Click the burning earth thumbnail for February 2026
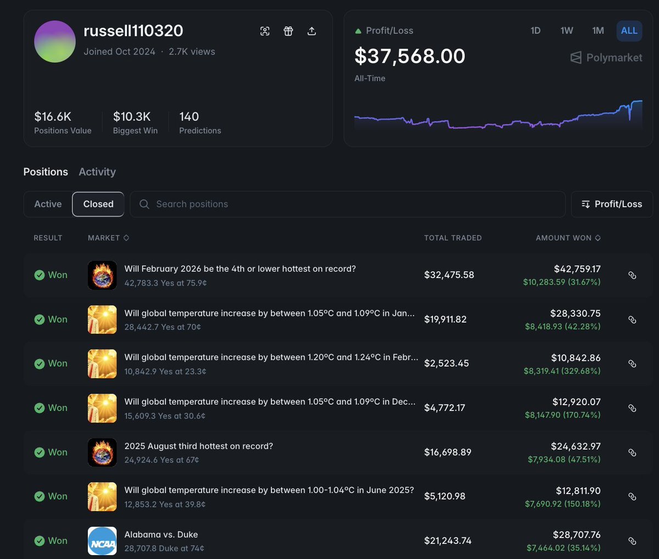This screenshot has width=659, height=559. (102, 275)
